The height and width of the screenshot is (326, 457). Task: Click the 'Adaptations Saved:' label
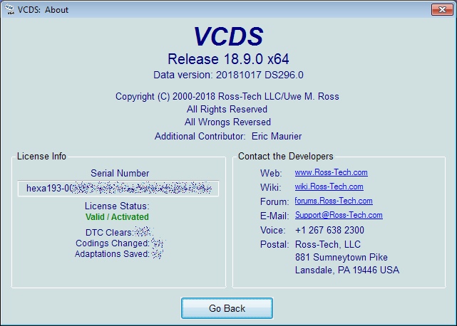tap(112, 254)
